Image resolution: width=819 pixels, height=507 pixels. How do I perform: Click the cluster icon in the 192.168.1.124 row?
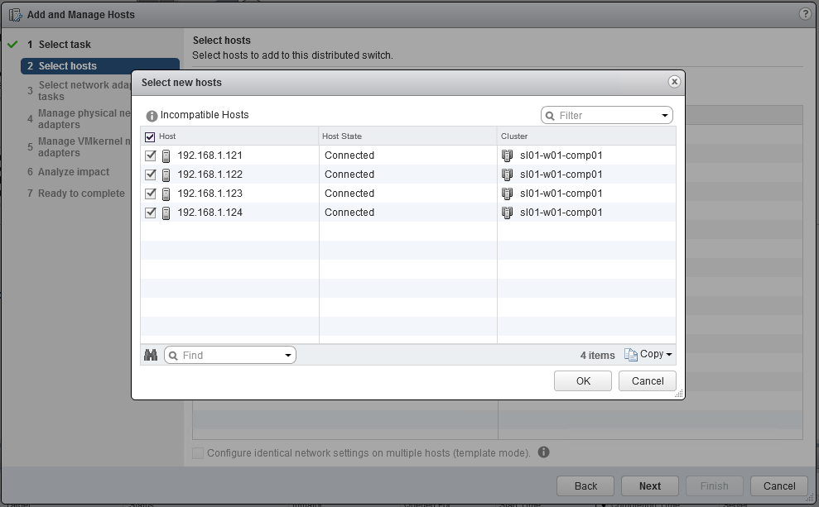(x=507, y=213)
